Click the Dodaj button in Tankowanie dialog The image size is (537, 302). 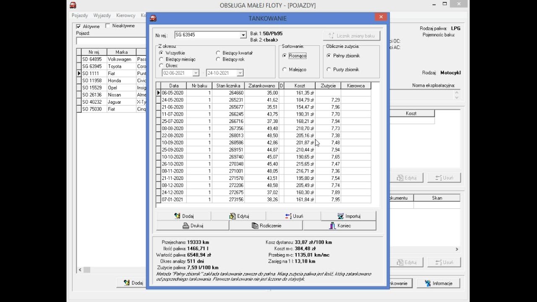point(184,216)
